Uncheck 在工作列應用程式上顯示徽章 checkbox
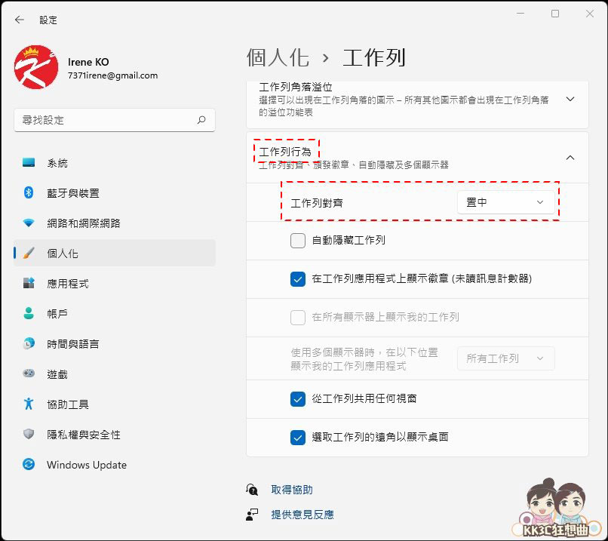 [298, 279]
